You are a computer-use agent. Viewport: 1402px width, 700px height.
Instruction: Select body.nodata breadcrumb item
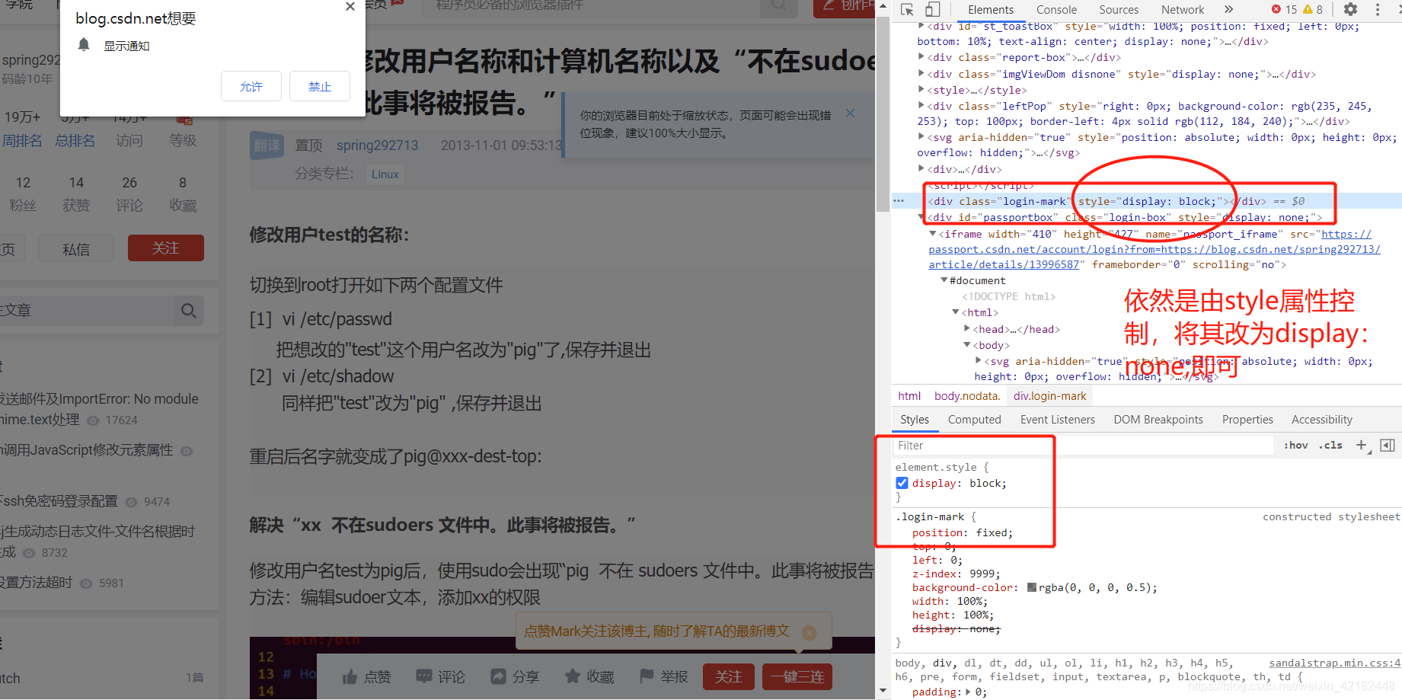966,396
